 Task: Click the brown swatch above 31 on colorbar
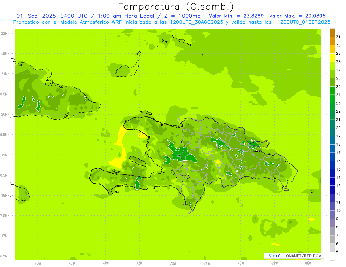tap(332, 33)
